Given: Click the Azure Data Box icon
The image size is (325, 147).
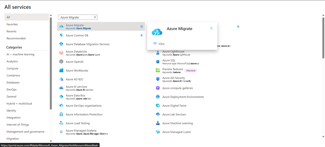Looking at the screenshot, I should point(61,97).
